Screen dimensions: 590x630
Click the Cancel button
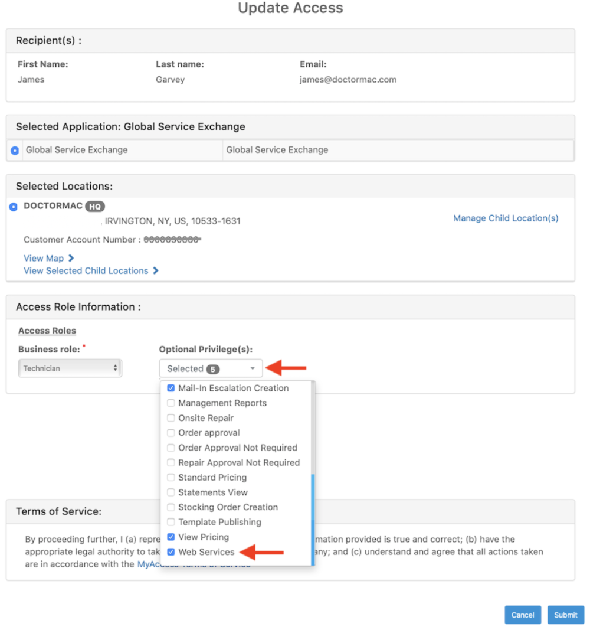(523, 615)
